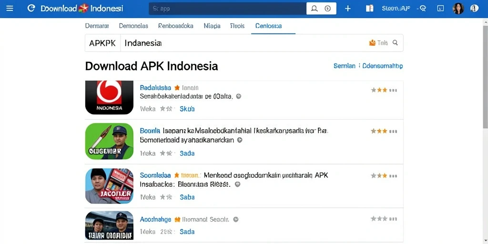Focus the top dark search field
The image size is (488, 244).
[x=227, y=9]
